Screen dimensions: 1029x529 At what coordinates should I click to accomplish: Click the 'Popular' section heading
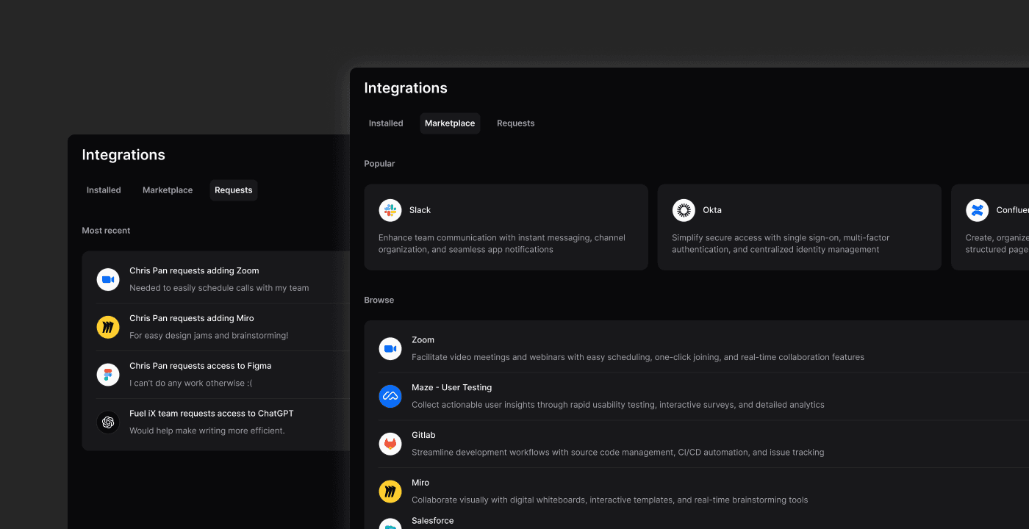[379, 164]
